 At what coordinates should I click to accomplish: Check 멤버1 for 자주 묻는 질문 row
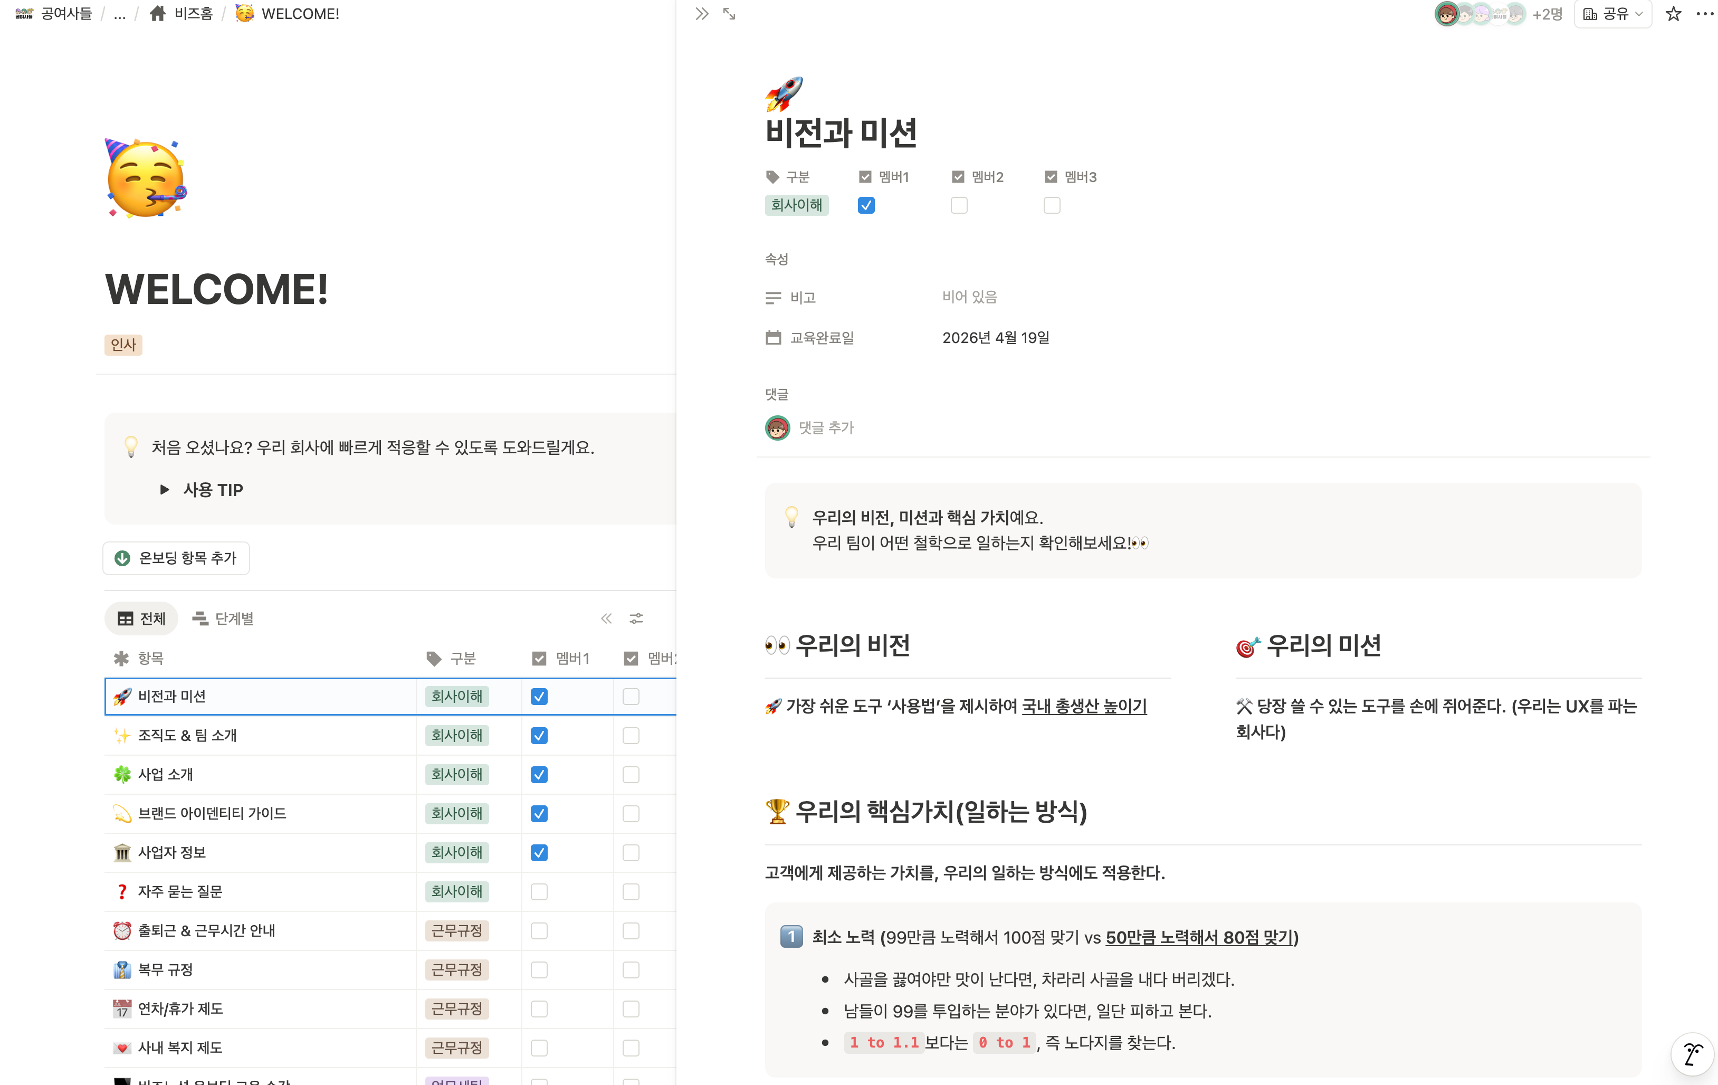[539, 891]
